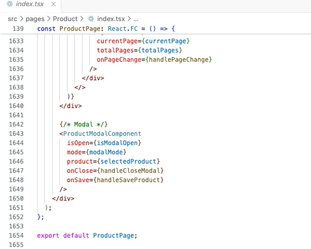The height and width of the screenshot is (249, 311).
Task: Click ProductModalComponent tag name
Action: 102,134
